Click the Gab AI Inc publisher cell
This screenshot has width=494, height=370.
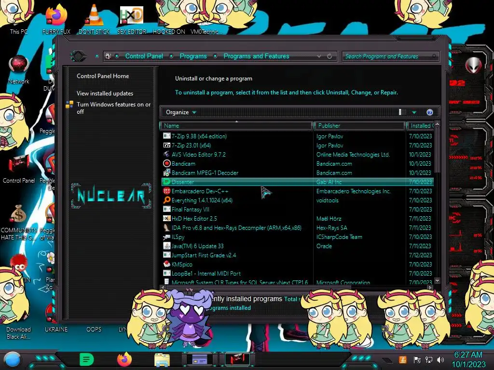click(329, 182)
